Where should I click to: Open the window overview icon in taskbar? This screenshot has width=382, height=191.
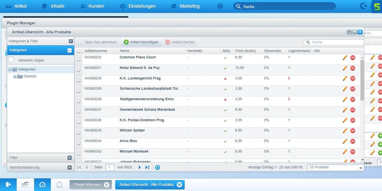pyautogui.click(x=25, y=184)
